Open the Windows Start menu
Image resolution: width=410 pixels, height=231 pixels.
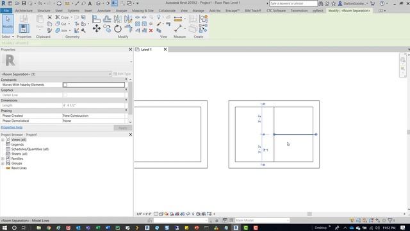pos(4,228)
